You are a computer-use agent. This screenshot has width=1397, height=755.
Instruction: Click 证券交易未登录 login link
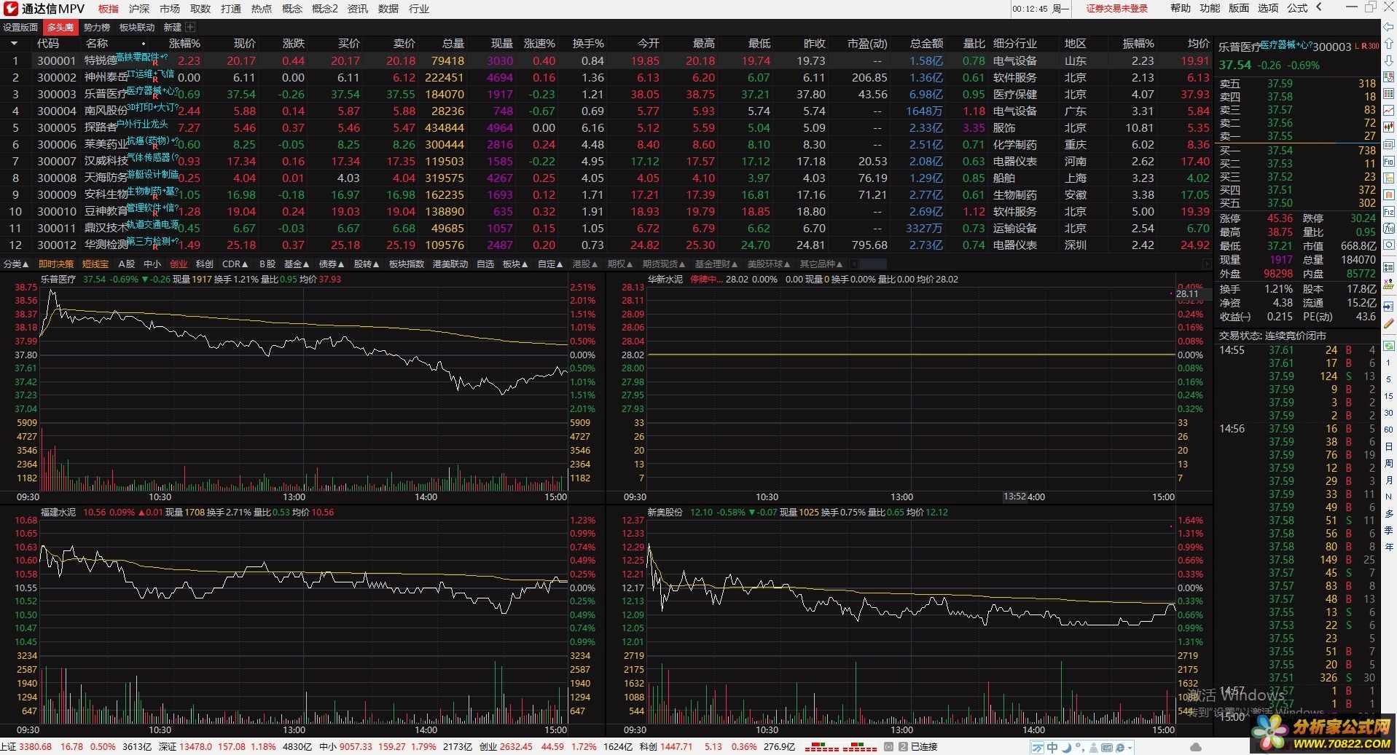[x=1117, y=9]
